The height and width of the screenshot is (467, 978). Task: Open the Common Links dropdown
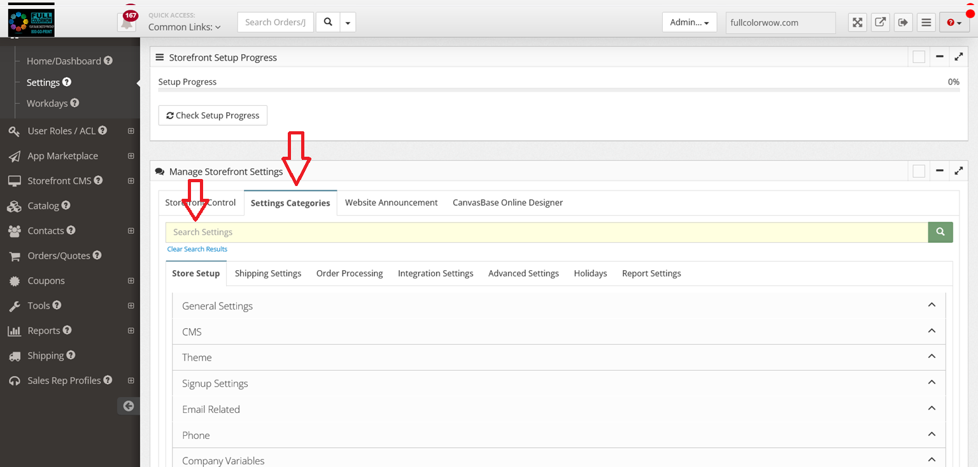pos(185,27)
